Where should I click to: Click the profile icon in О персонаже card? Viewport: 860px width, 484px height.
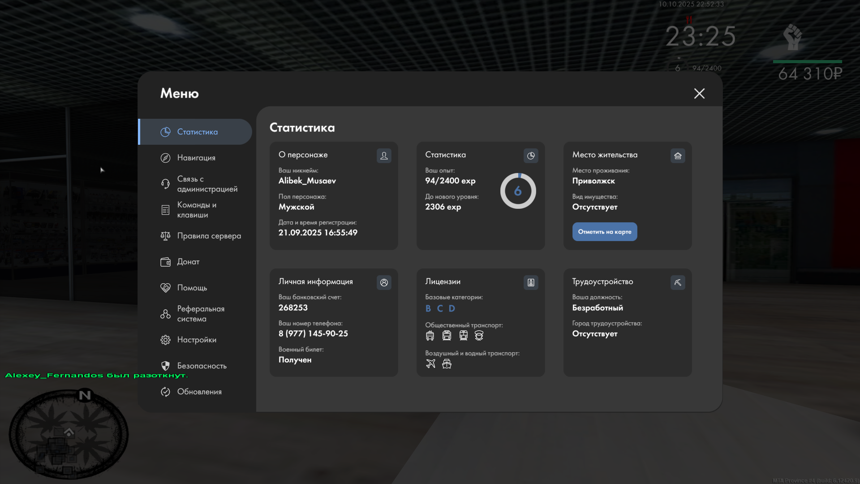pos(384,156)
